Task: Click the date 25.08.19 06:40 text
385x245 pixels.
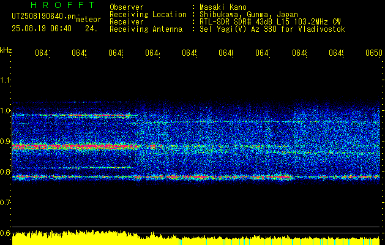Action: [x=42, y=29]
